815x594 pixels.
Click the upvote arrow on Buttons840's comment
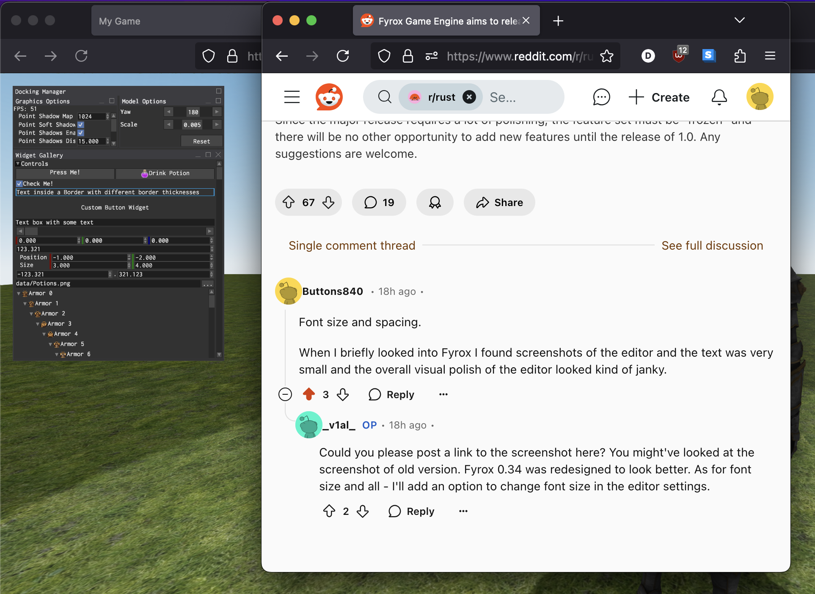309,394
